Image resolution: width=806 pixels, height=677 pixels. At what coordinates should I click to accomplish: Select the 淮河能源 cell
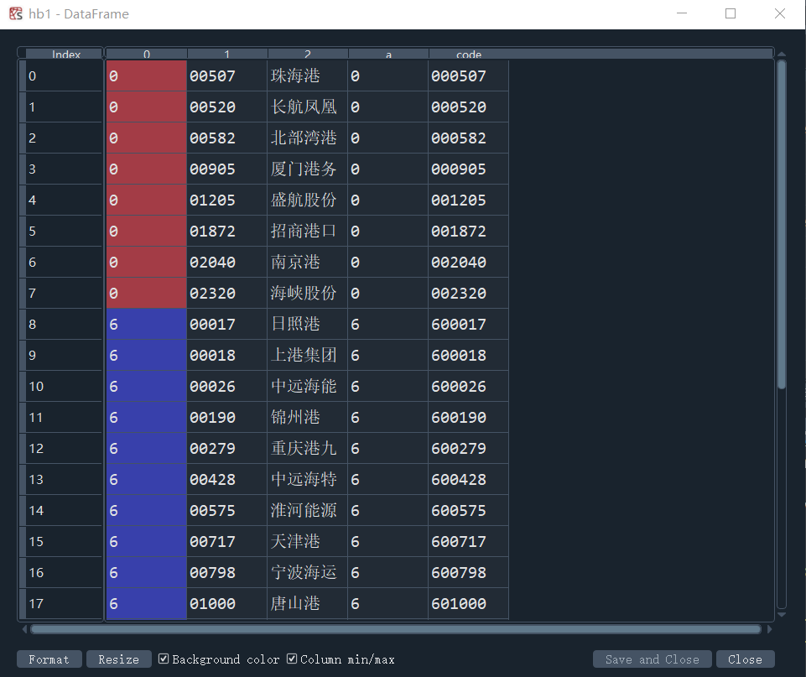308,510
